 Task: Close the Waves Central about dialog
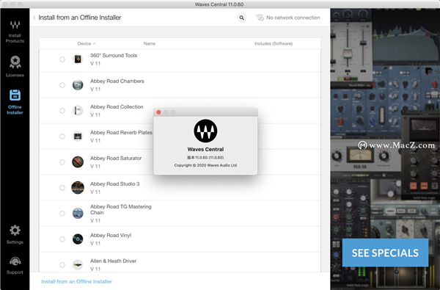(158, 112)
